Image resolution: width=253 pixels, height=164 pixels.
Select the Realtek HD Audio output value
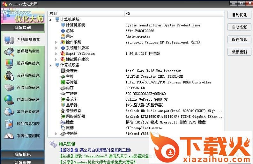tap(174, 111)
